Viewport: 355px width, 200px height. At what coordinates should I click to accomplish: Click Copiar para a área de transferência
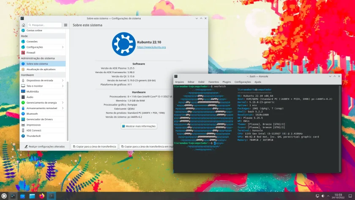(94, 147)
